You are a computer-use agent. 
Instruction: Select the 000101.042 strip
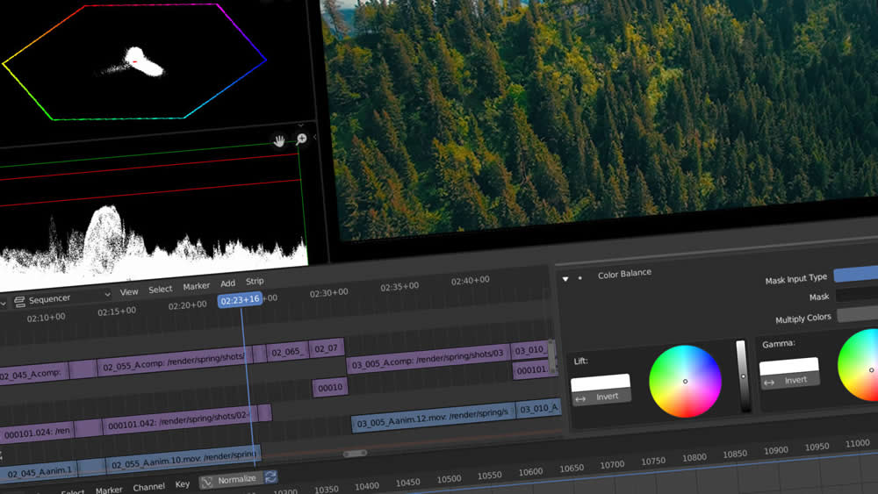[178, 420]
